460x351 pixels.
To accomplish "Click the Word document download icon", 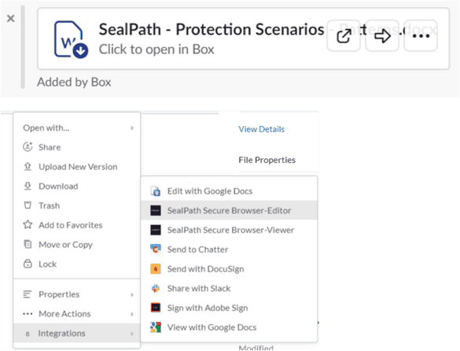I will click(71, 39).
